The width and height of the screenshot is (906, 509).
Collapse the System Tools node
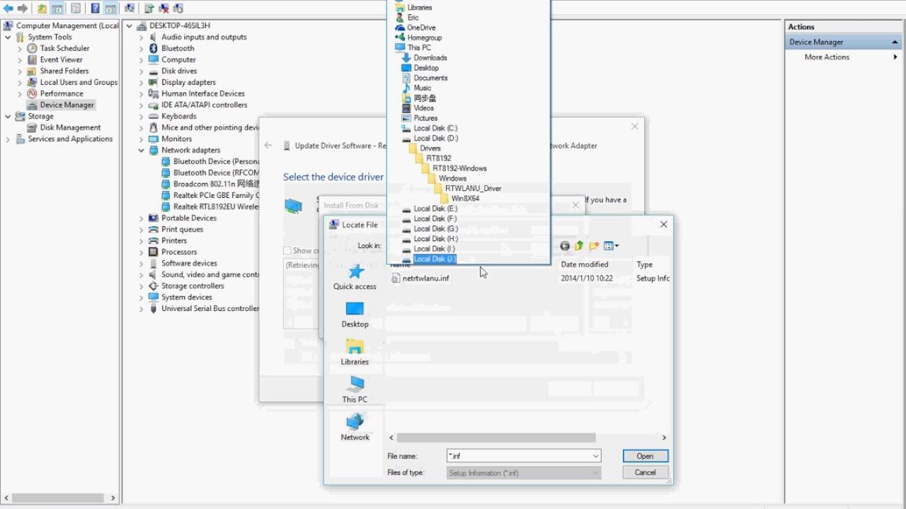click(8, 37)
